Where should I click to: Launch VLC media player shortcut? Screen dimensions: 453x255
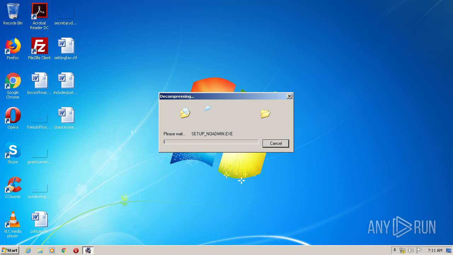[x=13, y=225]
